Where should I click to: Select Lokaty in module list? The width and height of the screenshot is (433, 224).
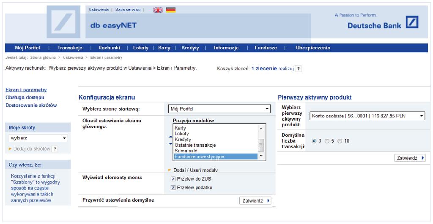[x=216, y=134]
